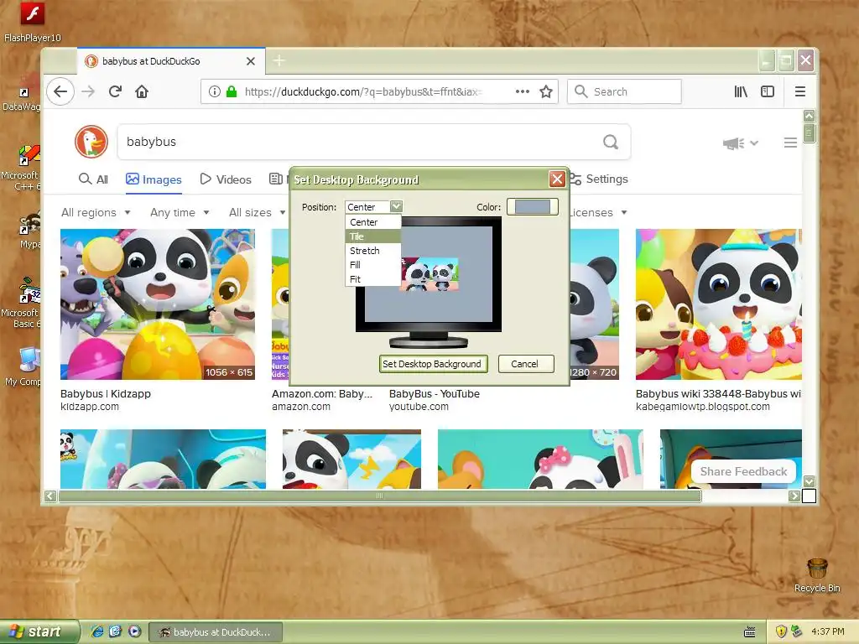Viewport: 859px width, 644px height.
Task: Open the BabyBus - YouTube result title
Action: click(435, 394)
